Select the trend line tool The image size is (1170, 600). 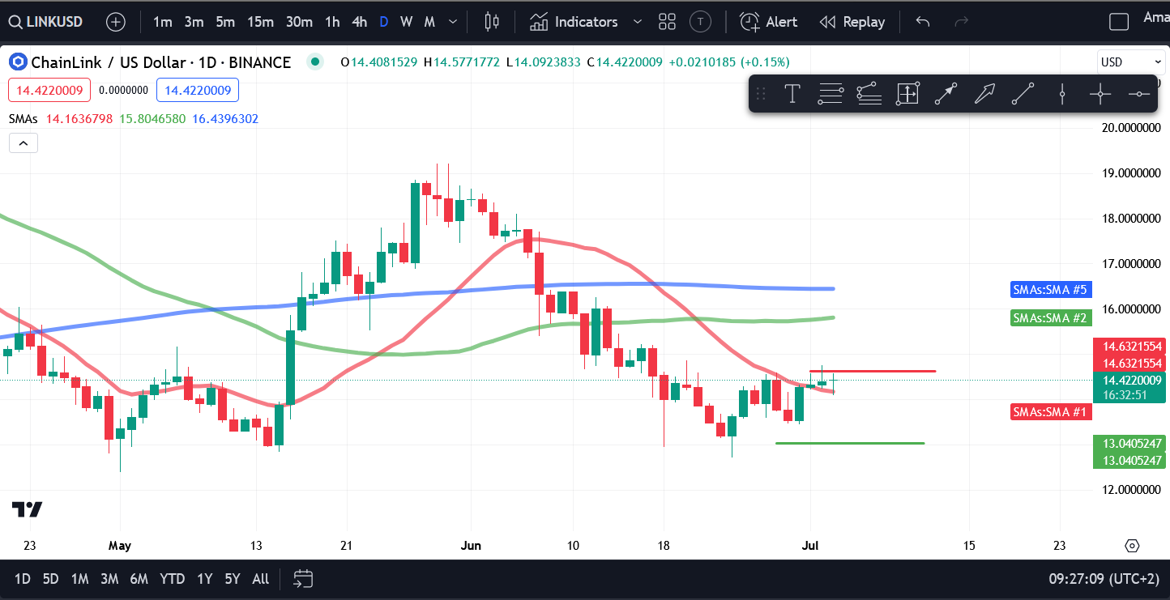(1023, 94)
